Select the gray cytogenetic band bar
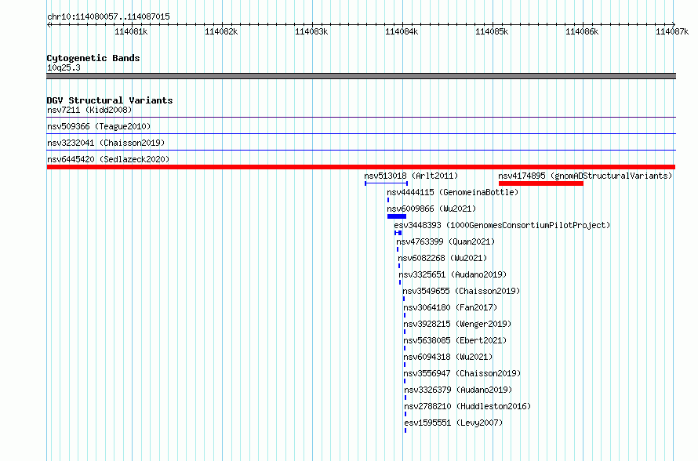The height and width of the screenshot is (461, 698). [x=361, y=76]
